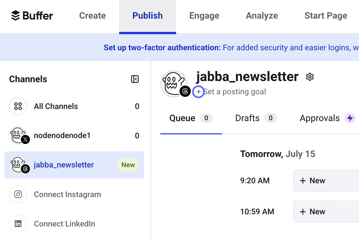Add new post at 9:20 AM slot
This screenshot has height=240, width=359.
click(x=326, y=181)
